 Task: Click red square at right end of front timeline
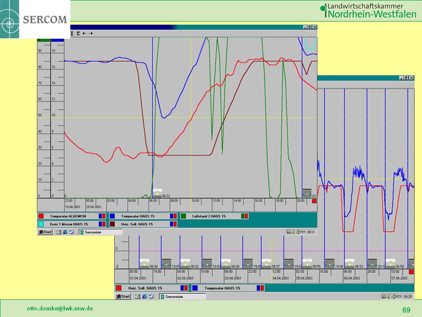point(314,201)
